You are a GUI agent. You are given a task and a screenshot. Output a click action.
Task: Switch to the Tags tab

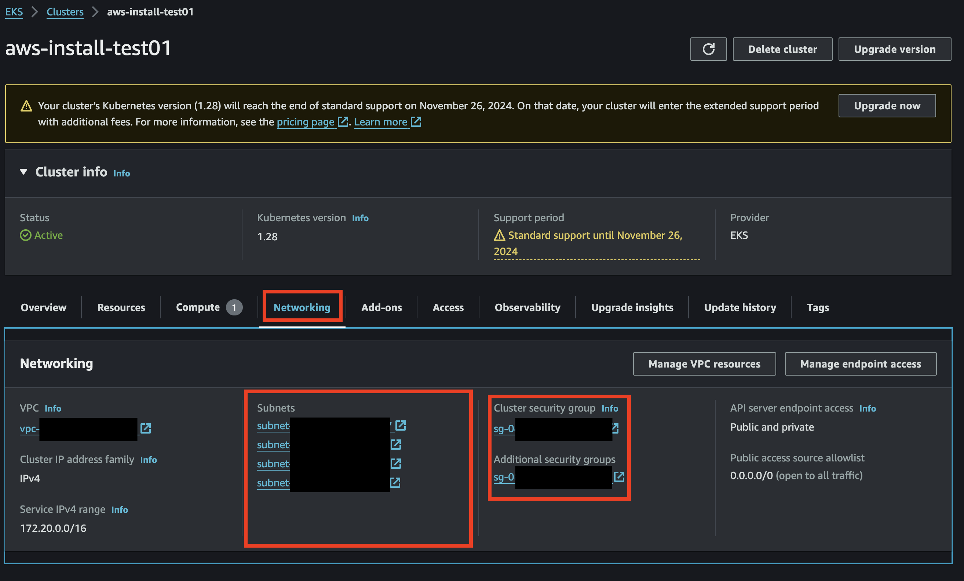pyautogui.click(x=818, y=307)
